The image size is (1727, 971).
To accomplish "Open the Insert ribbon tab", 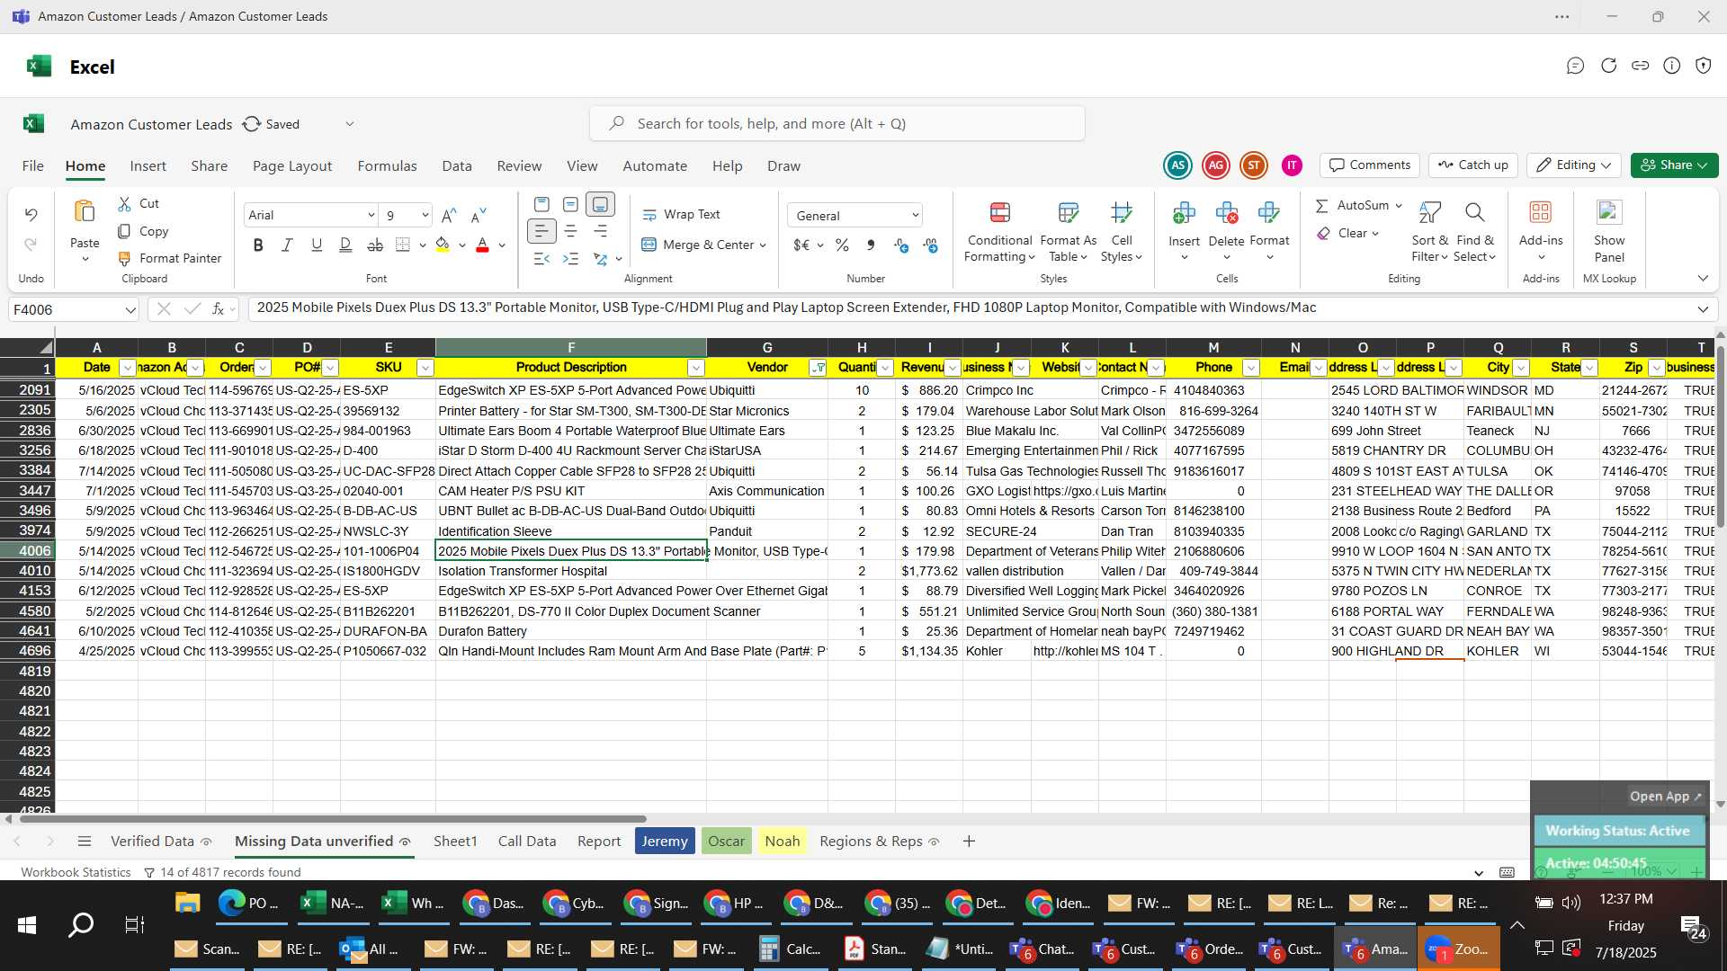I will [x=148, y=166].
